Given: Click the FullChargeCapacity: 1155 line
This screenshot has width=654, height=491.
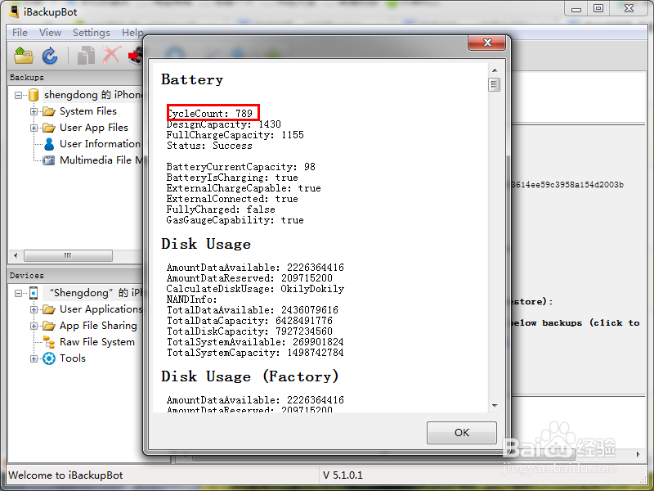Looking at the screenshot, I should [235, 135].
